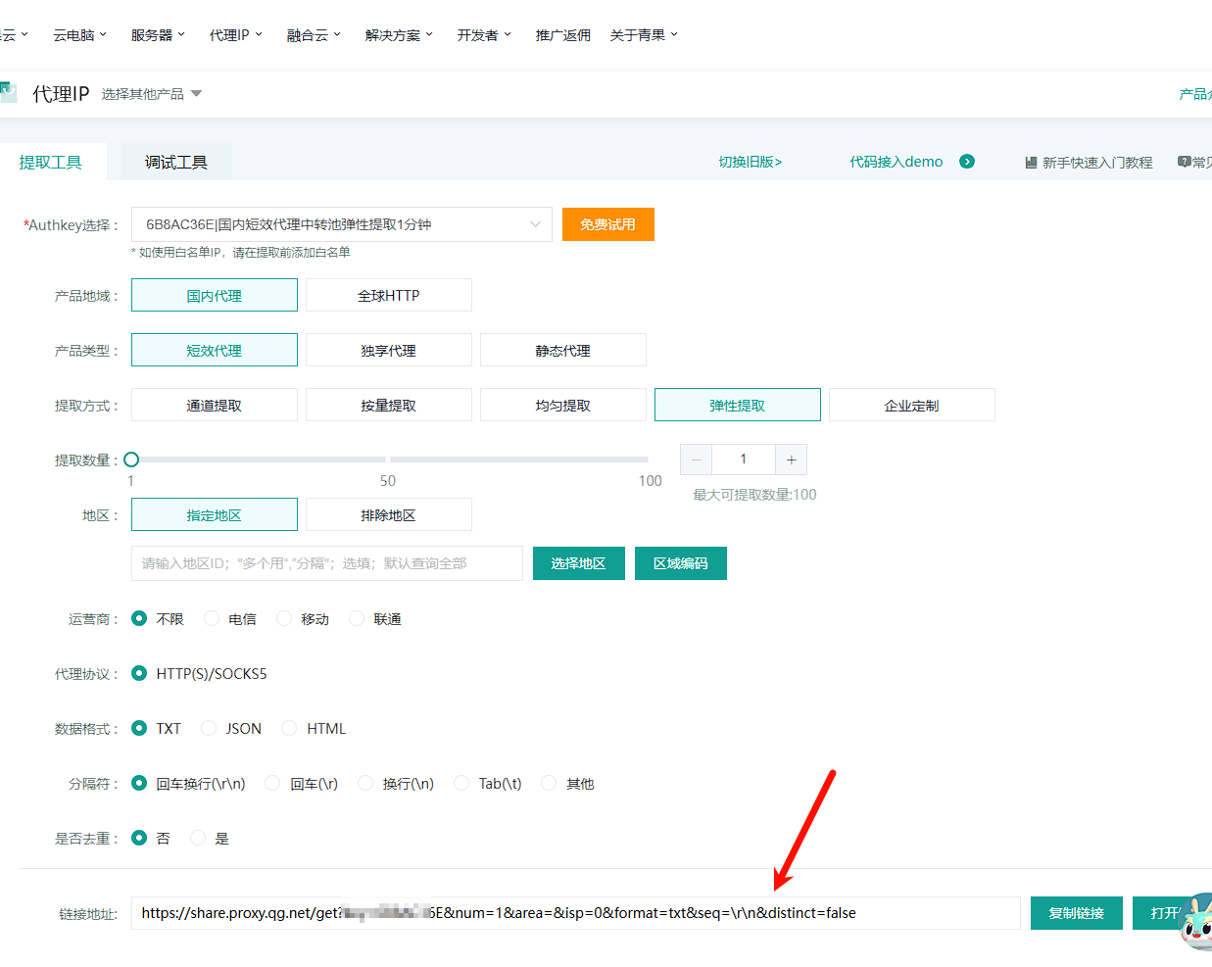Select 不限 carrier radio button

[139, 618]
